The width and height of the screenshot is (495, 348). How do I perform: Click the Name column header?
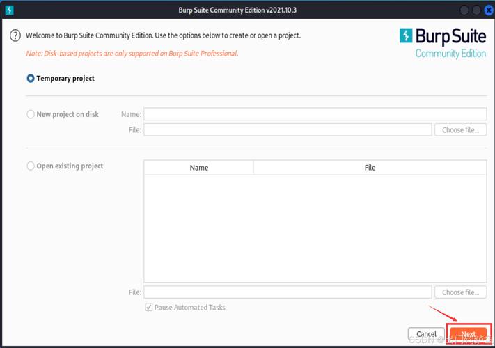click(x=199, y=168)
